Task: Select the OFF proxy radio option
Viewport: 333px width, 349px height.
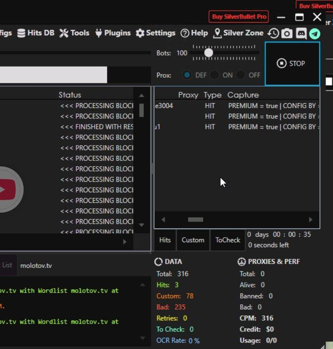Action: (x=240, y=75)
